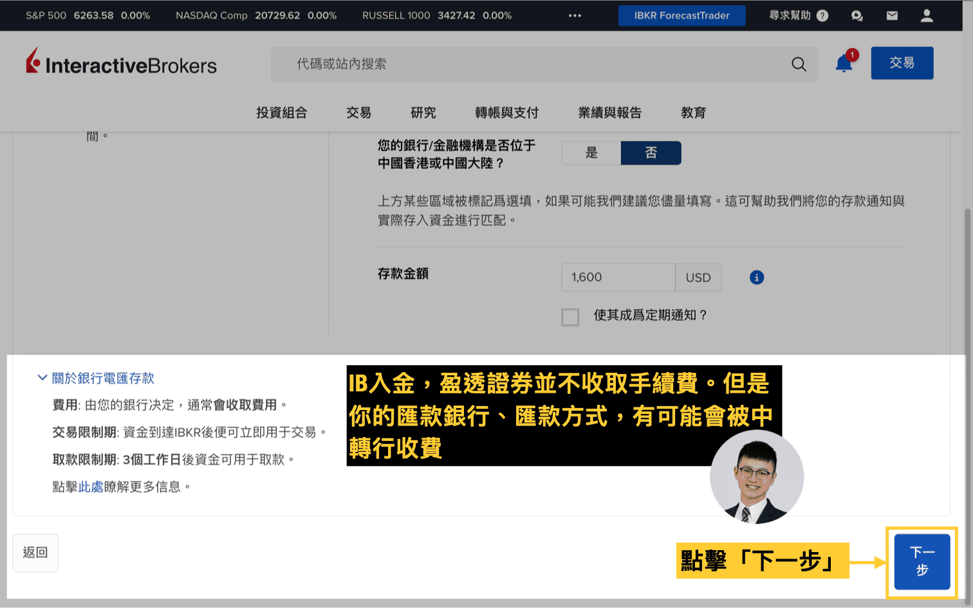Follow the 此處 link
The image size is (973, 608).
91,487
